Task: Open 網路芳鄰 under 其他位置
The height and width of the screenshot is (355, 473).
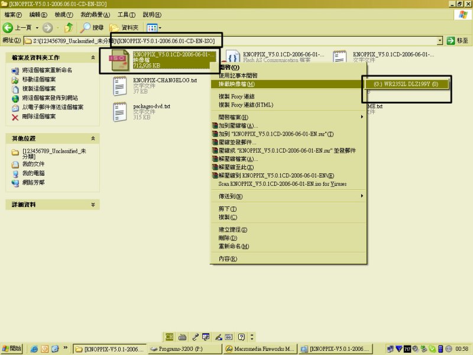Action: (34, 182)
